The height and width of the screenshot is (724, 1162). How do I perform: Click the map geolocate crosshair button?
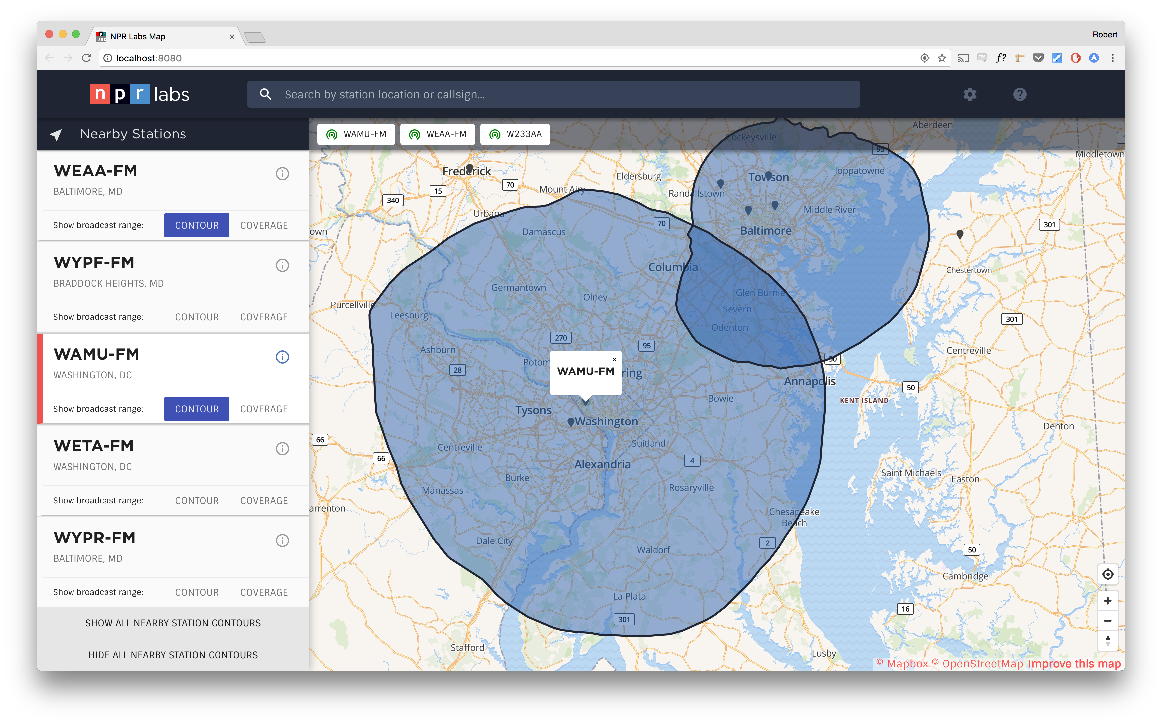[x=1107, y=574]
